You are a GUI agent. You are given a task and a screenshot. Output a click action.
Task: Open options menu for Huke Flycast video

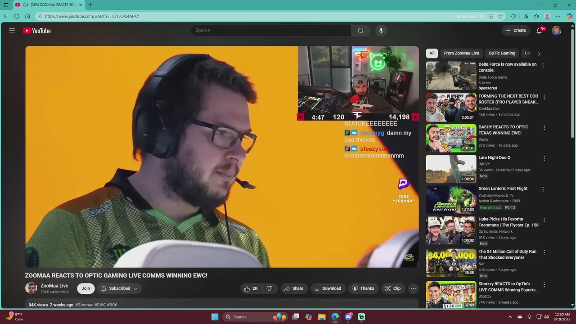click(544, 220)
